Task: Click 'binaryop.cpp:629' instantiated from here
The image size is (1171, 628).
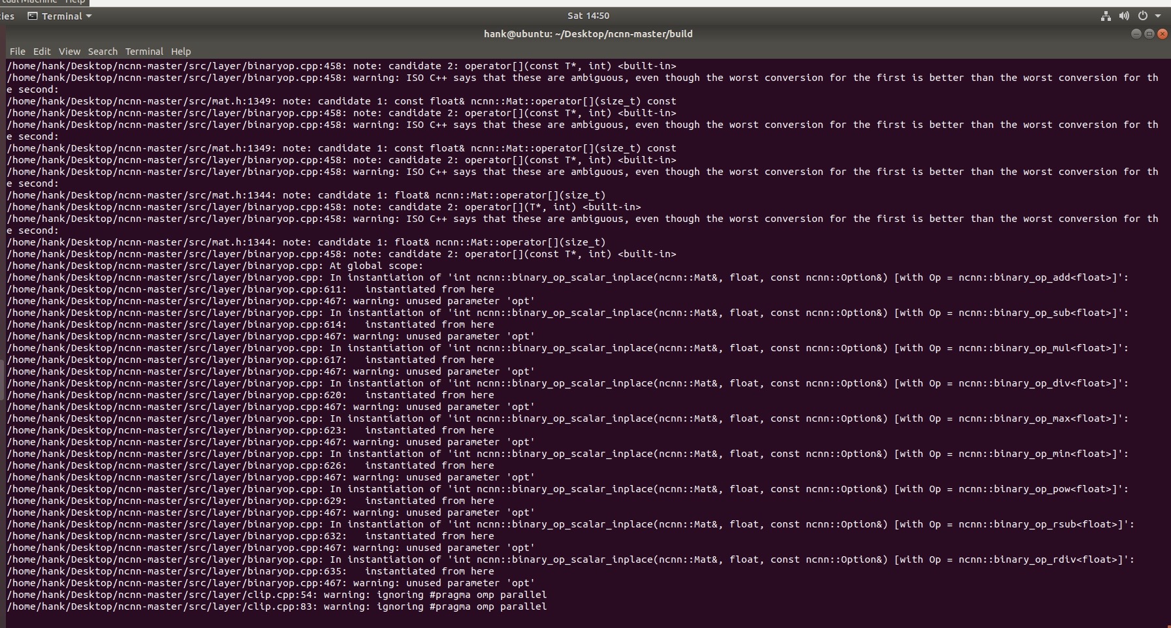Action: [x=250, y=501]
